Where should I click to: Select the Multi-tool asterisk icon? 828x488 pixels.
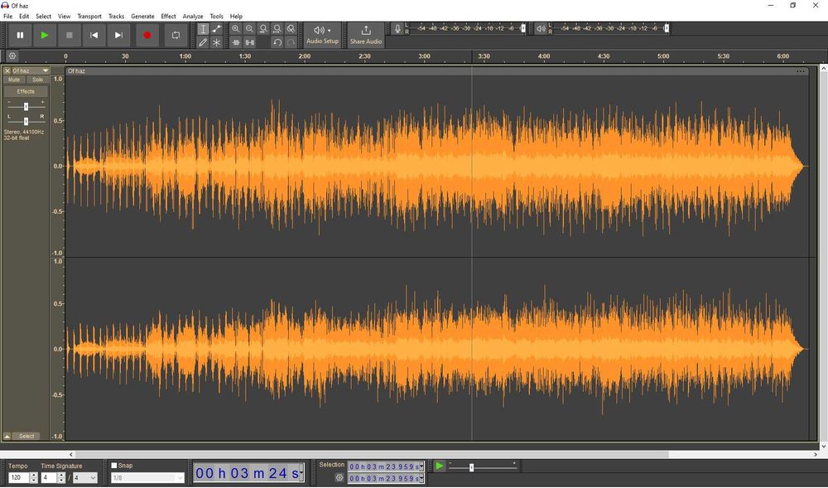click(216, 42)
